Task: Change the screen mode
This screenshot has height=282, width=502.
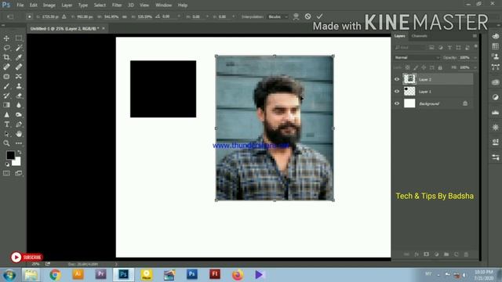Action: click(x=19, y=173)
